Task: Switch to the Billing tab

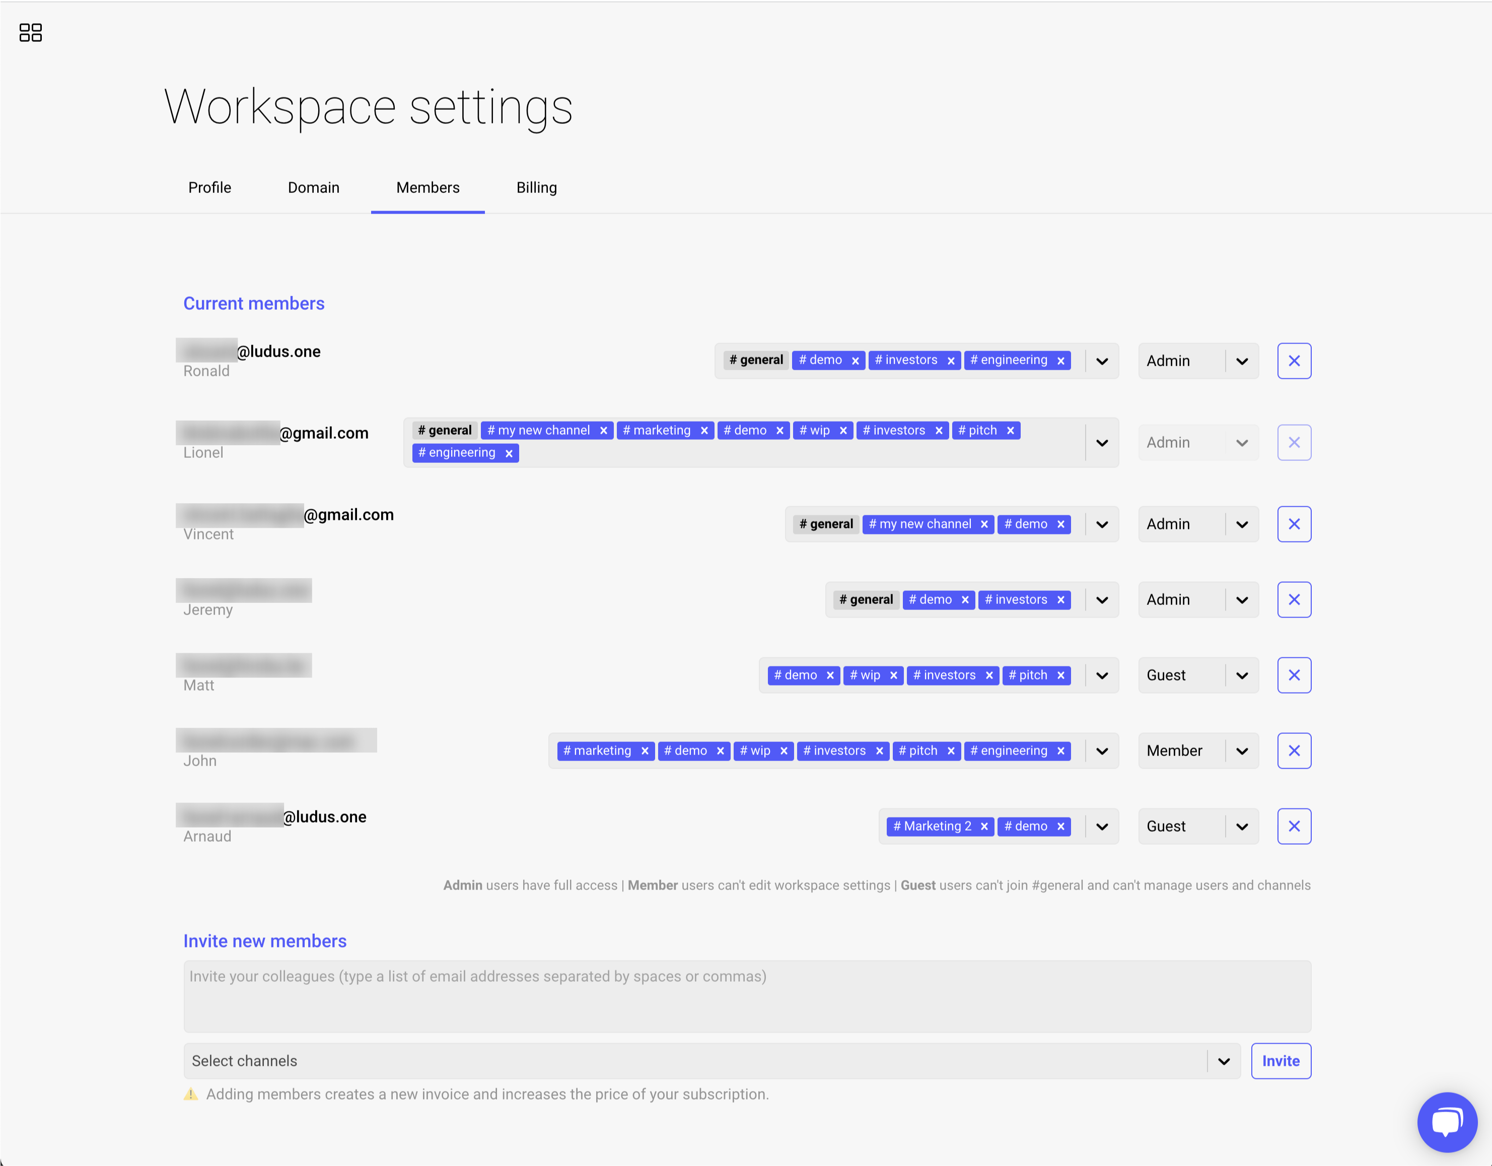Action: [x=536, y=187]
